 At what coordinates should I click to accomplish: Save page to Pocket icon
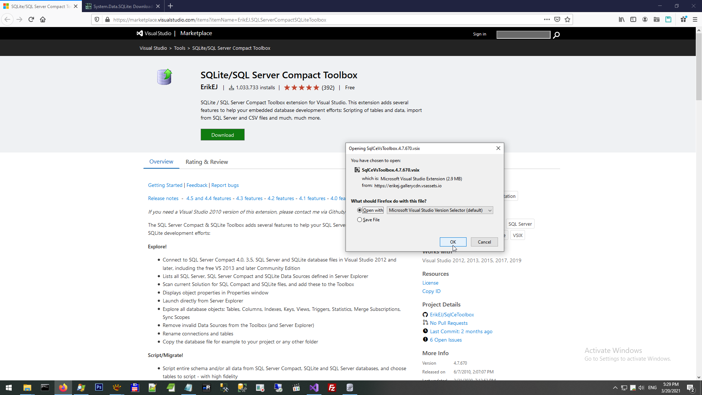557,20
